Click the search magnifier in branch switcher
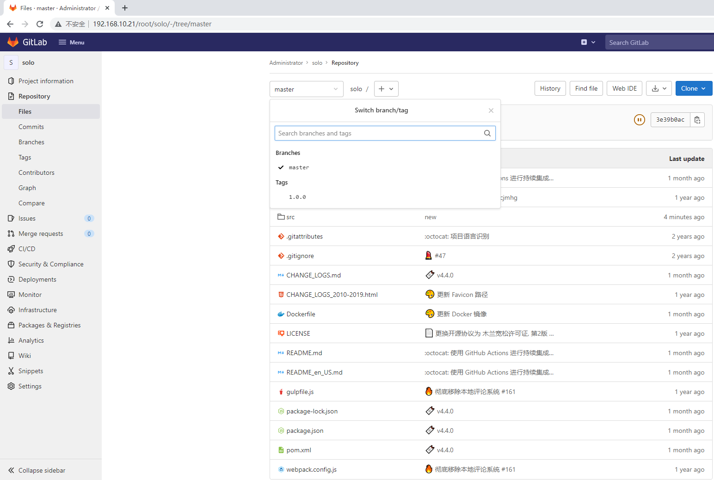 click(487, 133)
